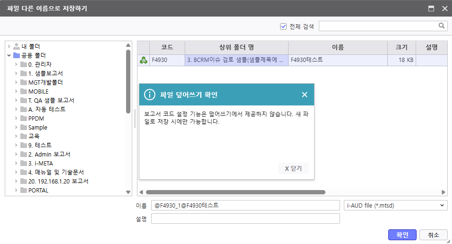Screen dimensions: 452x244
Task: Open the i-AUD file type dropdown
Action: tap(395, 205)
